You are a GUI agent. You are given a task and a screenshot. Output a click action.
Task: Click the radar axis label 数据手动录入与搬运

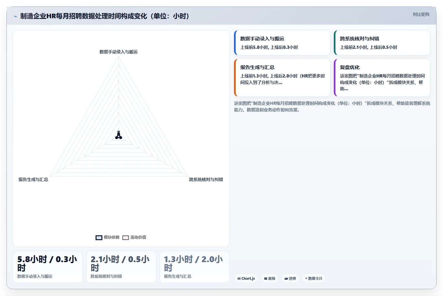tap(119, 52)
